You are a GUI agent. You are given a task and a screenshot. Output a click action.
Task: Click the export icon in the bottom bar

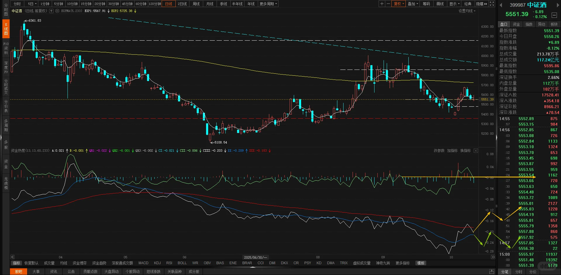coord(492,272)
